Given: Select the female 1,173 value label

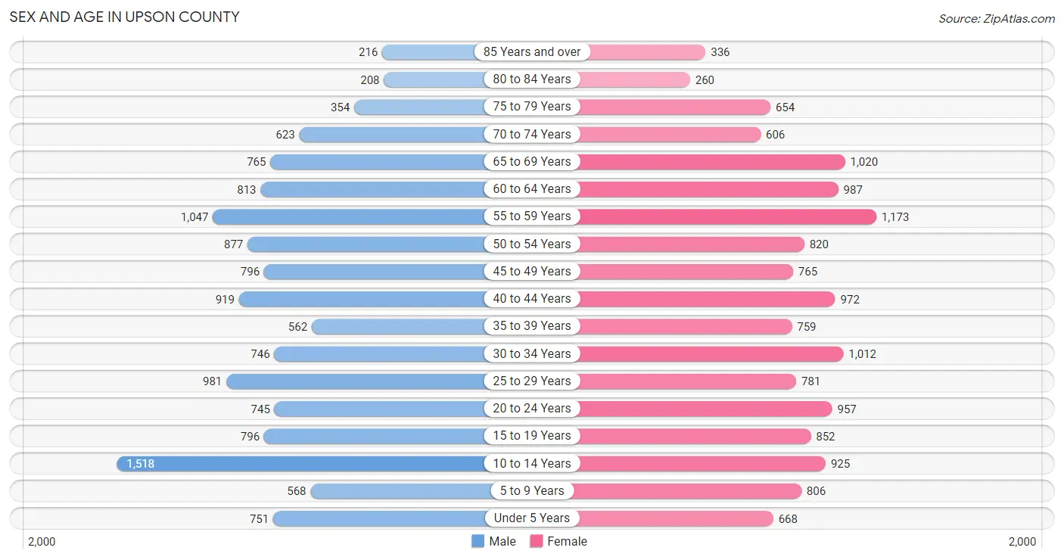Looking at the screenshot, I should point(895,217).
